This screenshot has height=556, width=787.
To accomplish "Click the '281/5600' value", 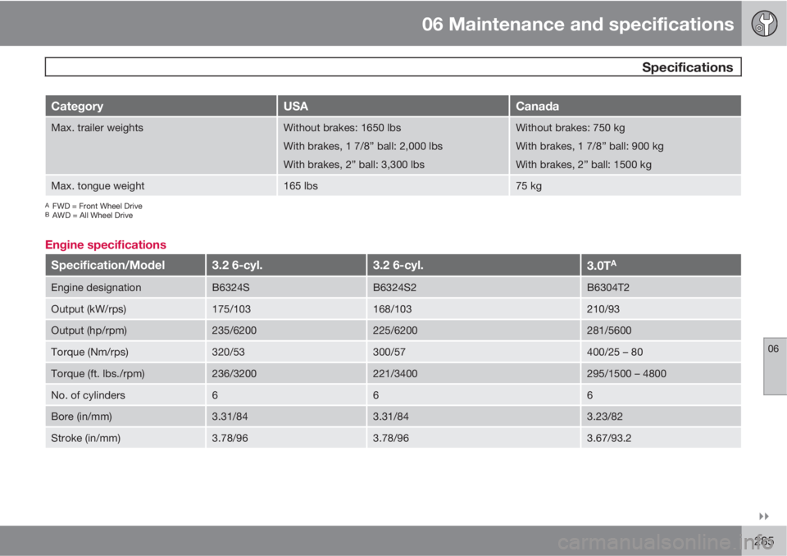I will (609, 331).
